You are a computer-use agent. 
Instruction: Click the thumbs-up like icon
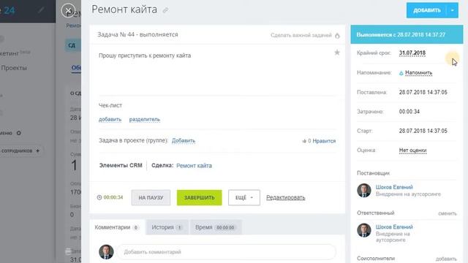coord(304,141)
